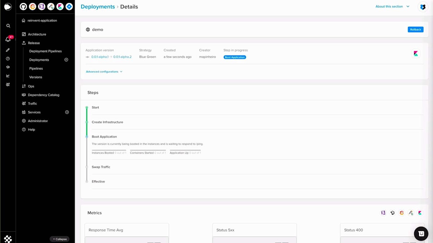This screenshot has width=433, height=243.
Task: Go to reinvent-application home
Action: click(x=42, y=21)
